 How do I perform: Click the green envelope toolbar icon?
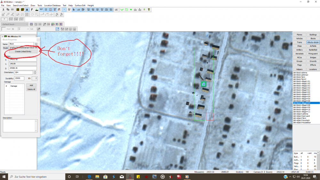(x=126, y=10)
